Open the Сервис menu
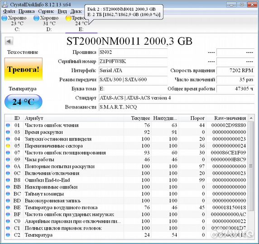Screen dimensions: 259x244 tap(46, 11)
